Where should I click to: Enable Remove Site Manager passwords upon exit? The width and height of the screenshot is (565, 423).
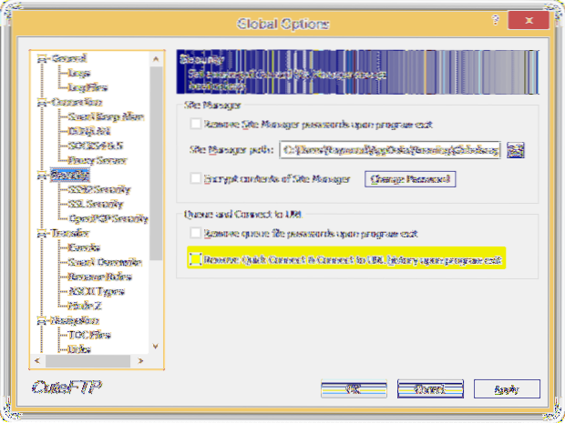pyautogui.click(x=194, y=123)
